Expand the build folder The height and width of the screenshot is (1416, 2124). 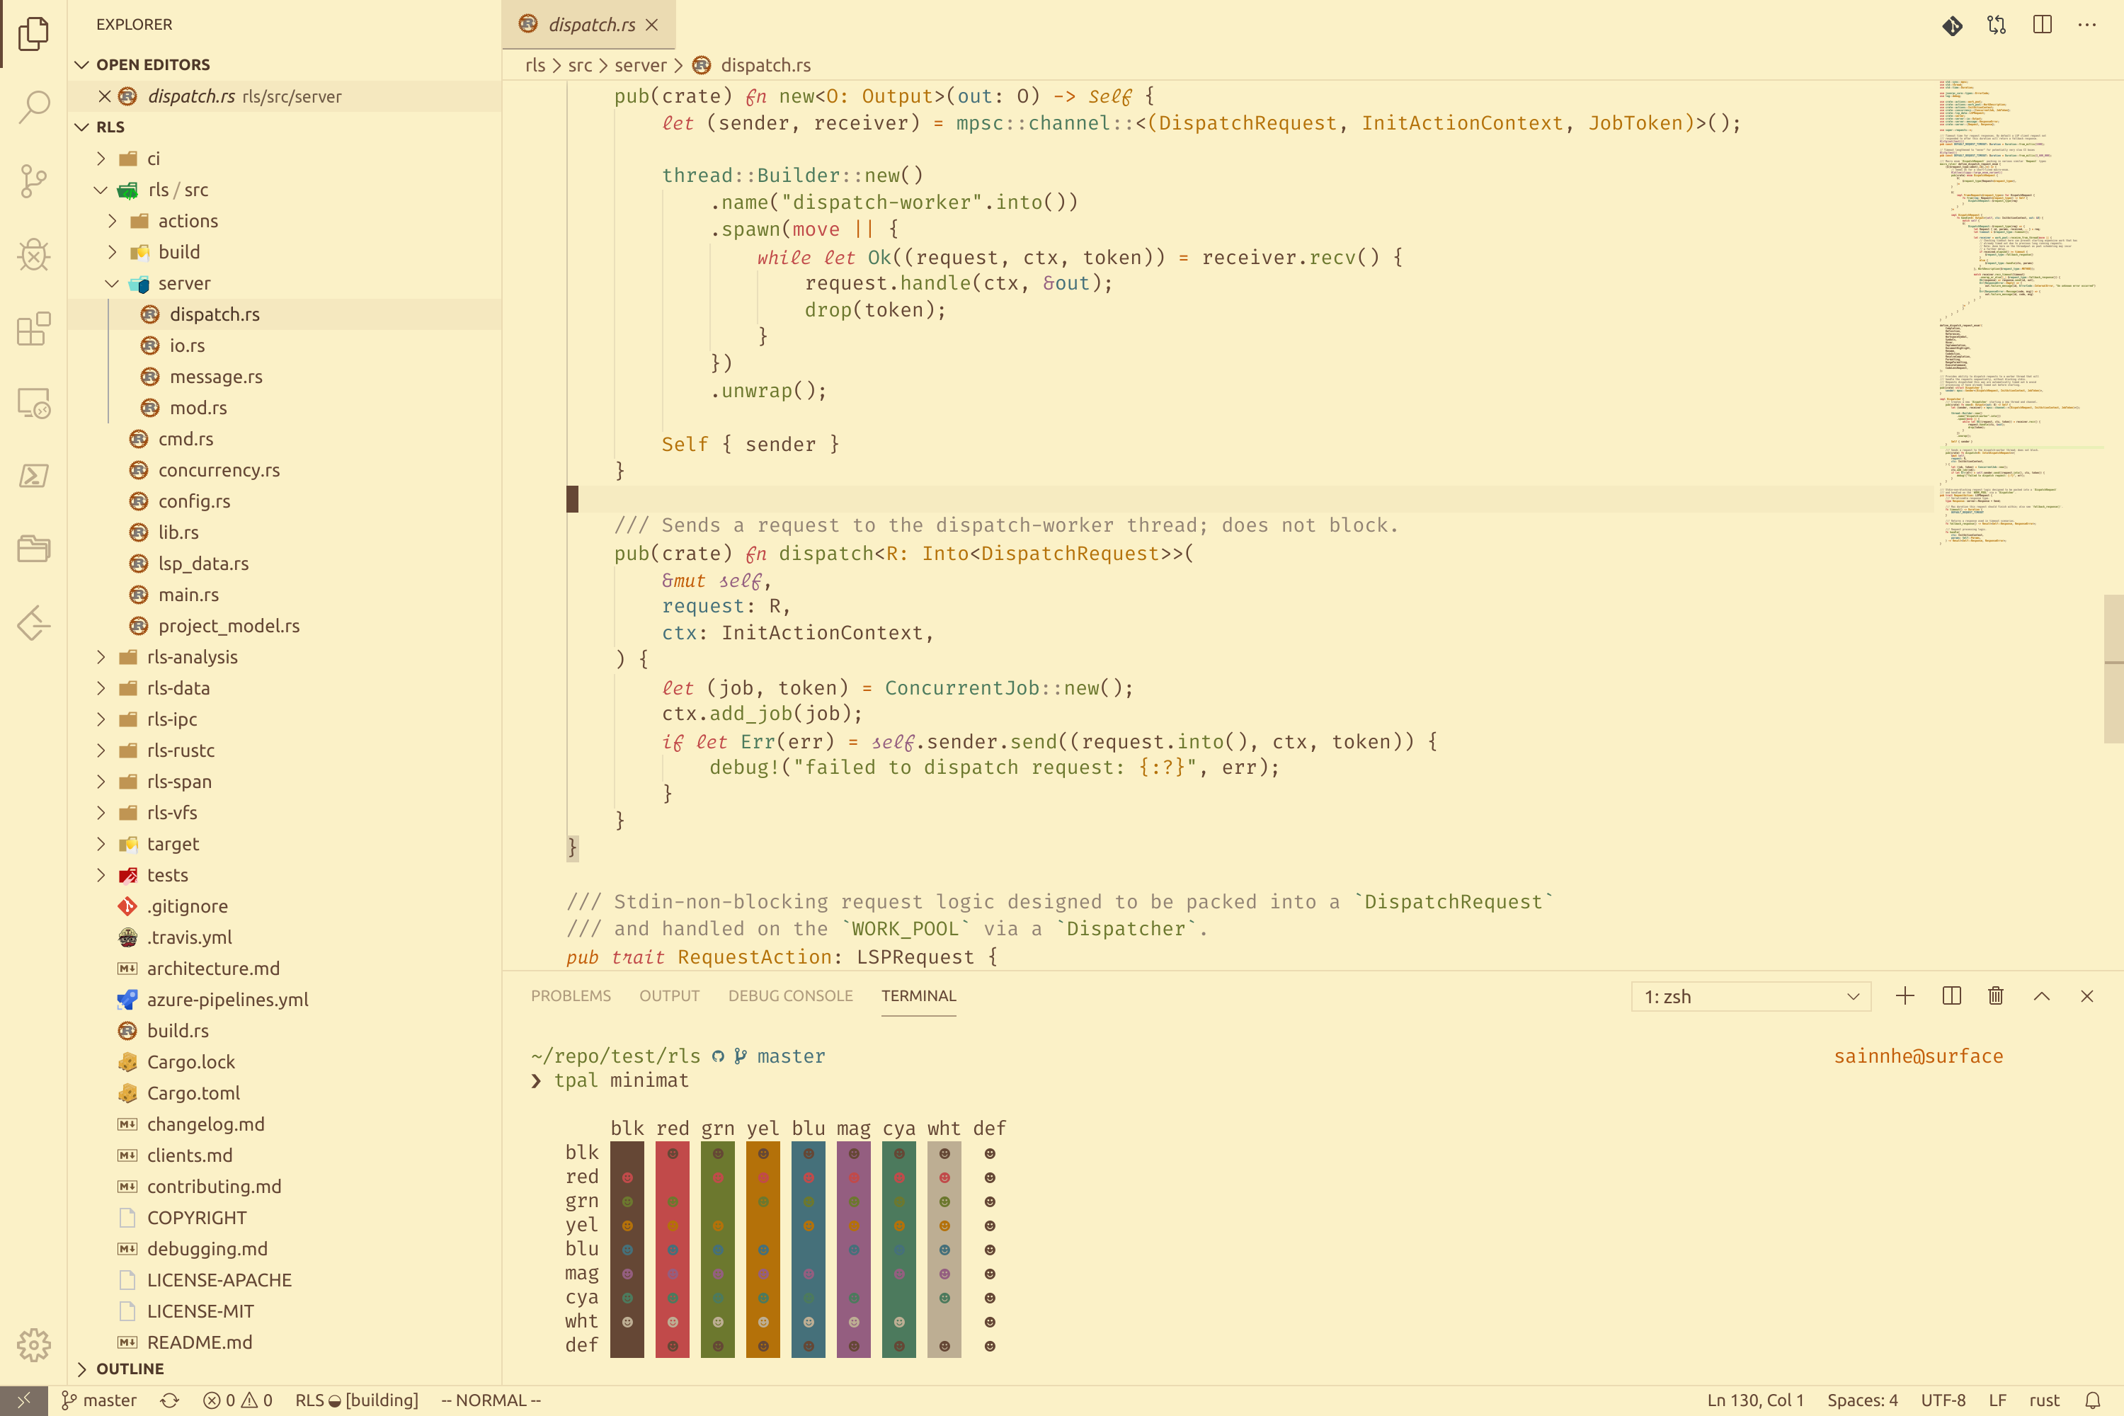pos(112,252)
